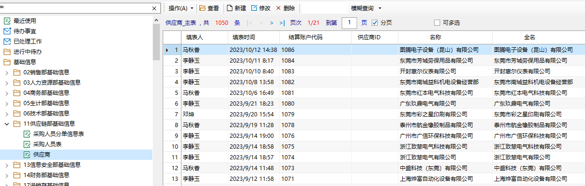585x186 pixels.
Task: Click the 采购人员分单信息表 form icon
Action: pos(27,134)
